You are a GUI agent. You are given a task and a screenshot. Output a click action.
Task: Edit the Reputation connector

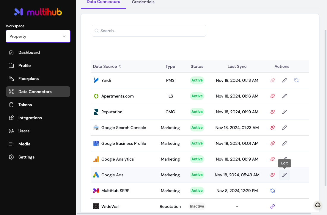[x=284, y=112]
